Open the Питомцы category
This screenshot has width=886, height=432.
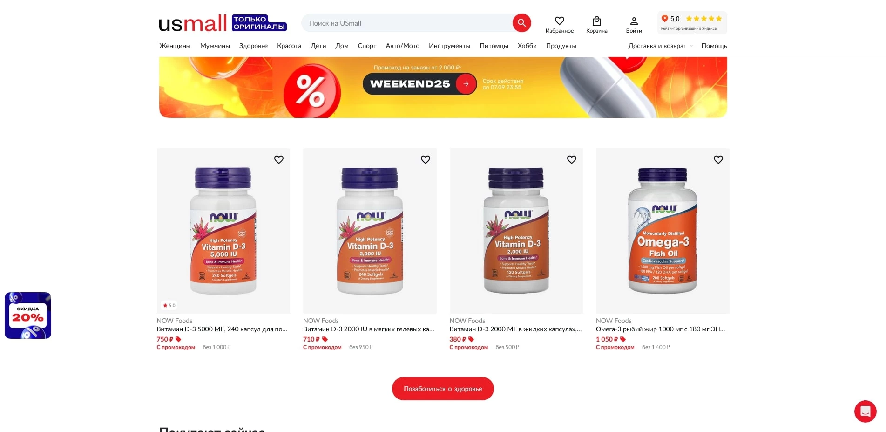[494, 46]
